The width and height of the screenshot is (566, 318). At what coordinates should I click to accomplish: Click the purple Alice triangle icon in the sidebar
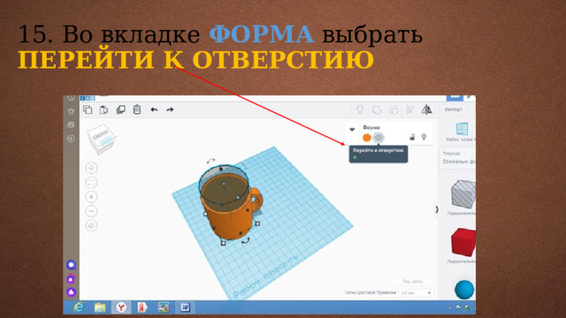tap(71, 292)
